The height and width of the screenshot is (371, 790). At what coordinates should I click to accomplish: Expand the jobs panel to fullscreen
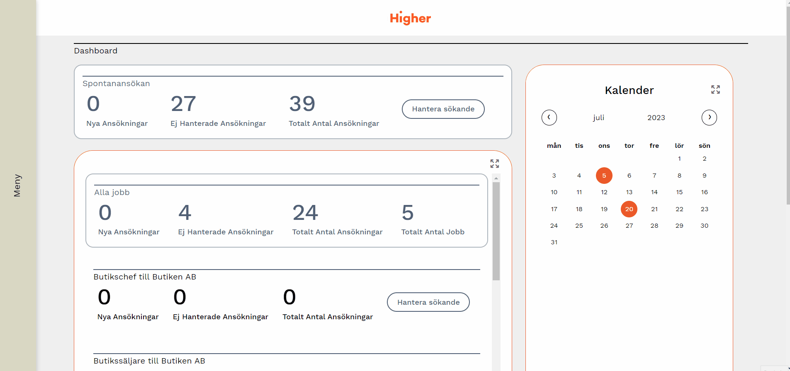pyautogui.click(x=494, y=164)
